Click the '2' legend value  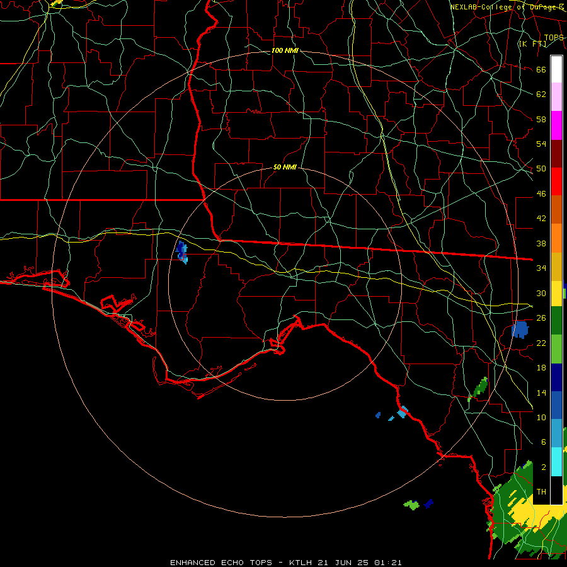(x=543, y=467)
